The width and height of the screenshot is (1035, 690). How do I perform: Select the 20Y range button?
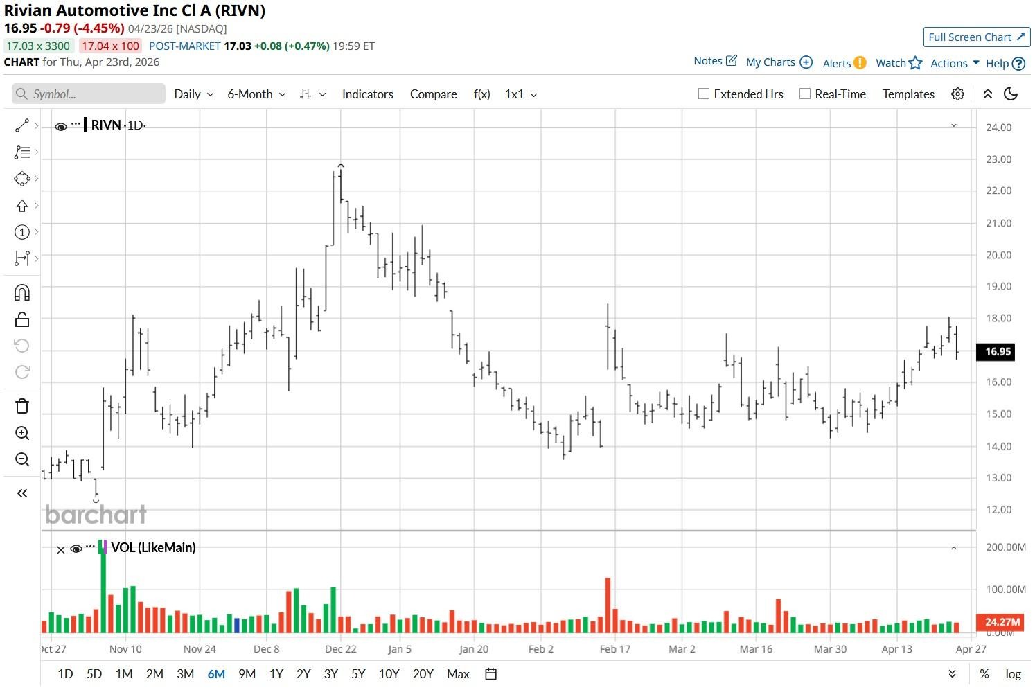423,674
